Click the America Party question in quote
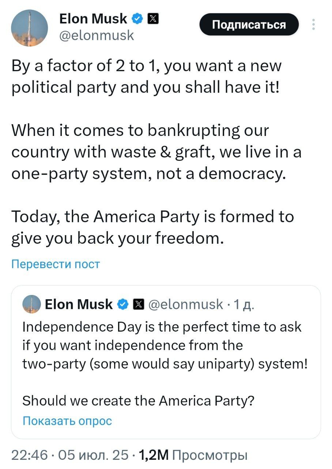 tap(138, 401)
